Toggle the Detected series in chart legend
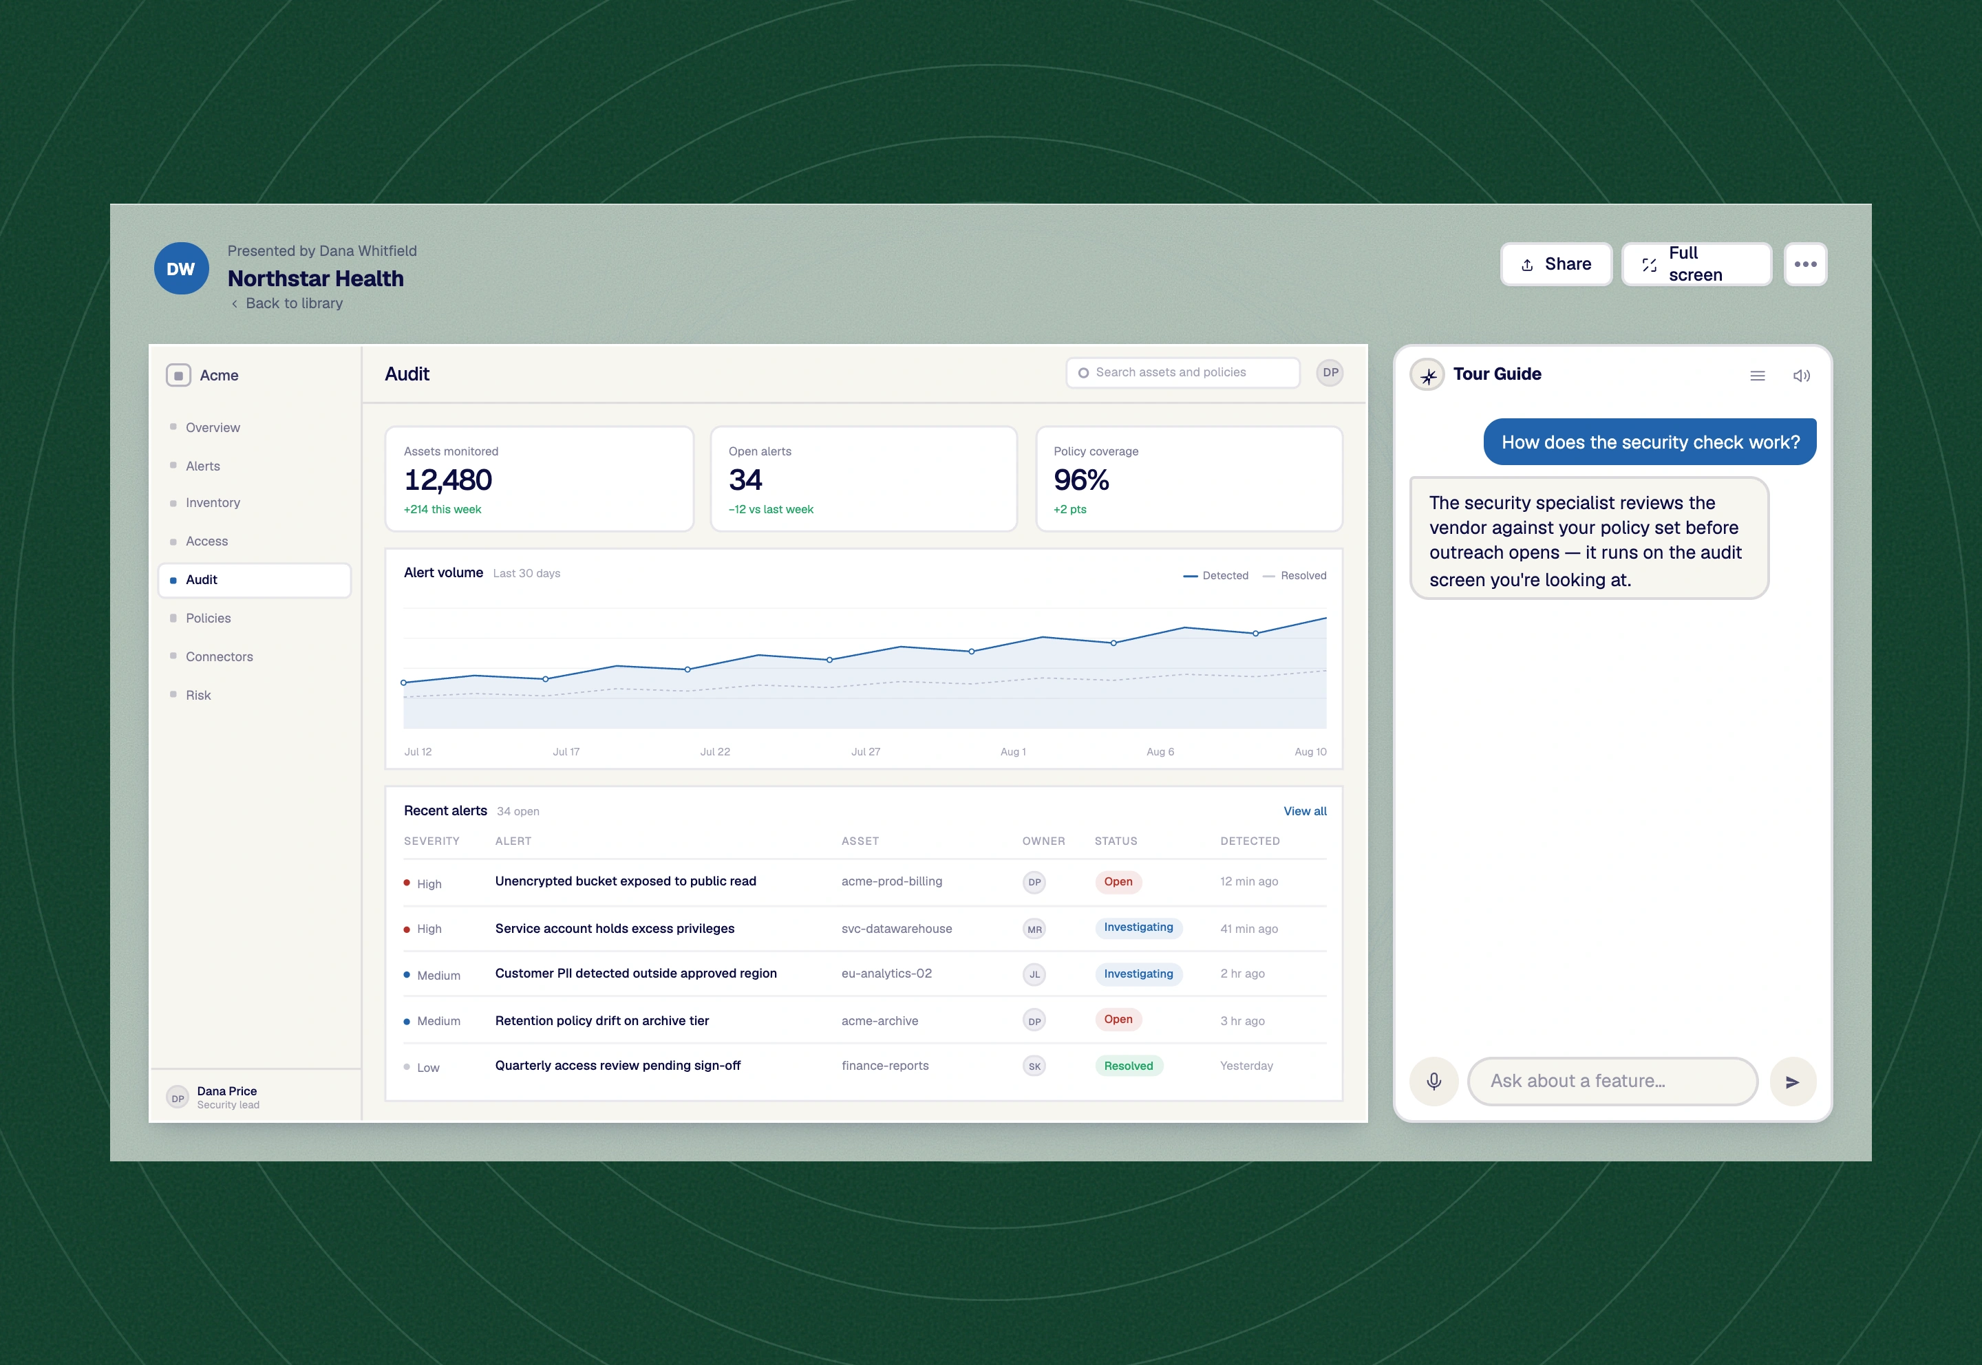1982x1365 pixels. (1215, 576)
